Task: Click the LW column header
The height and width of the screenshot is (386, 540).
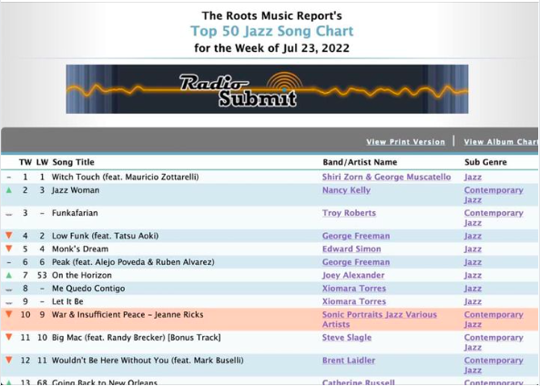Action: 42,162
